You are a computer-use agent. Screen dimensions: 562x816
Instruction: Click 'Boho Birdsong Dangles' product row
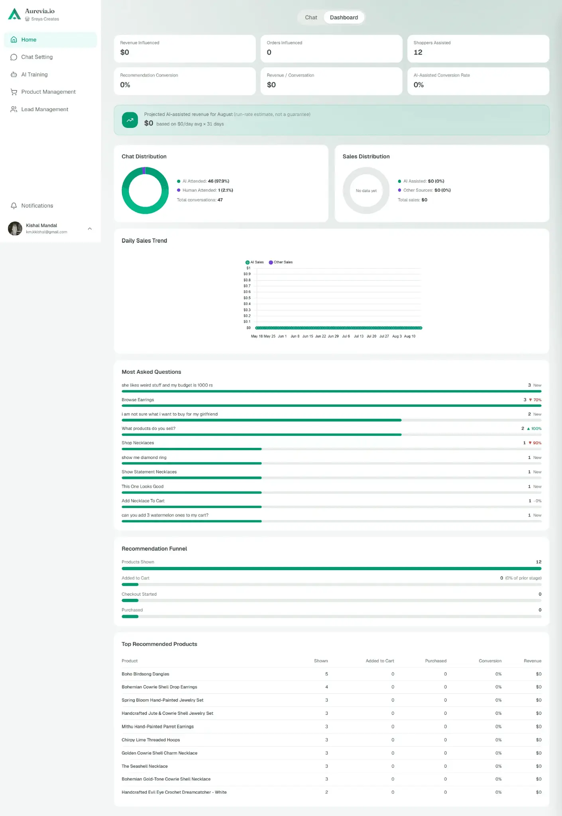point(332,674)
